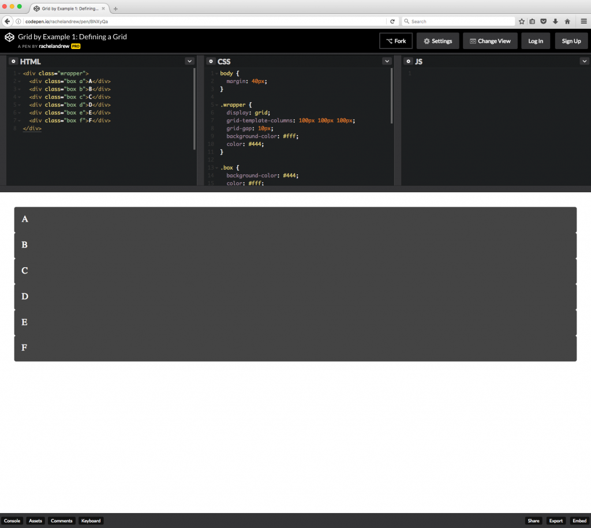This screenshot has width=591, height=528.
Task: Open CSS editor settings gear
Action: [211, 61]
